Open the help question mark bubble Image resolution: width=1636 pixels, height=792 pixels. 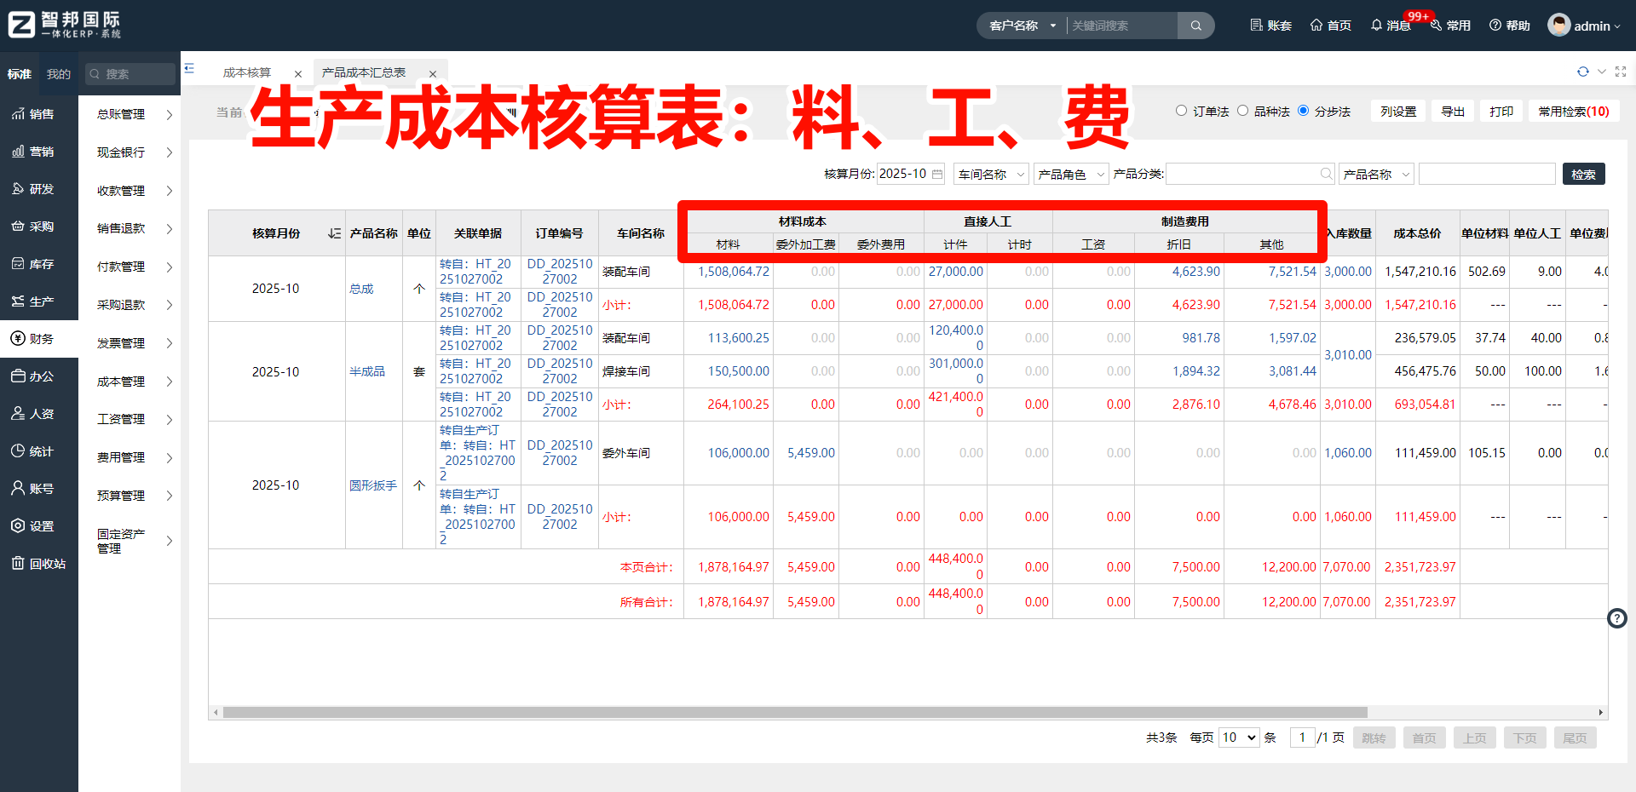click(x=1617, y=618)
